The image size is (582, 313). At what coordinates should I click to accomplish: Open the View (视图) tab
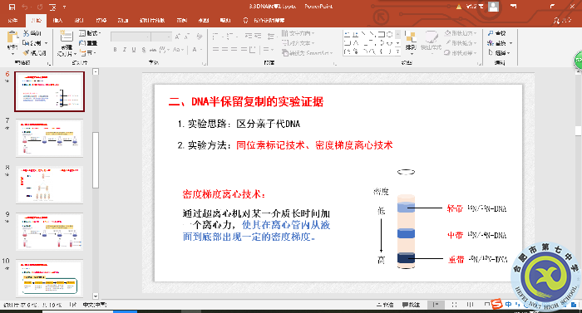[204, 21]
